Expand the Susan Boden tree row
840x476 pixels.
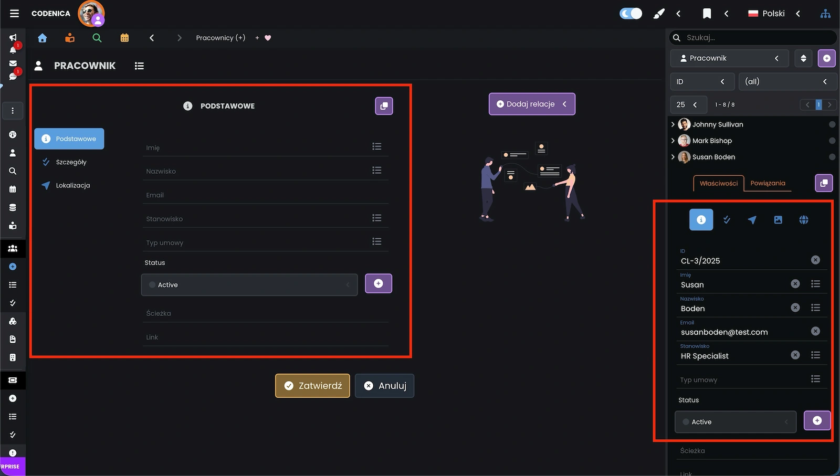673,157
